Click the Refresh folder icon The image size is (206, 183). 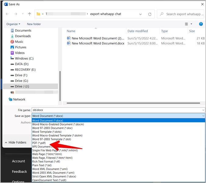tap(150, 14)
